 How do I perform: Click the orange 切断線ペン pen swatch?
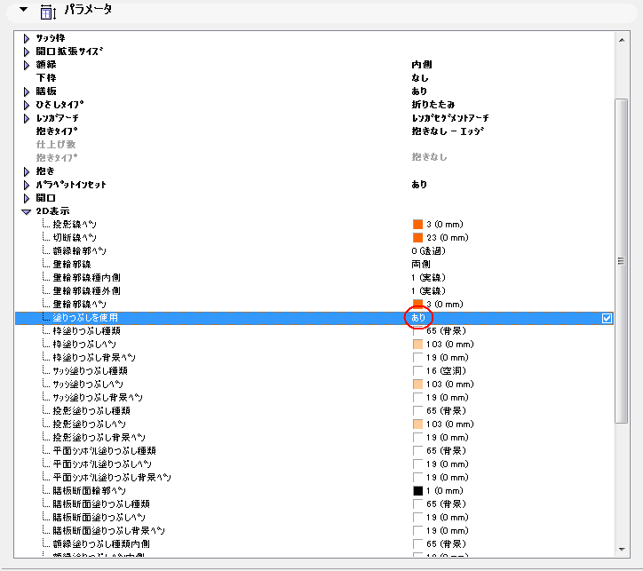(417, 237)
